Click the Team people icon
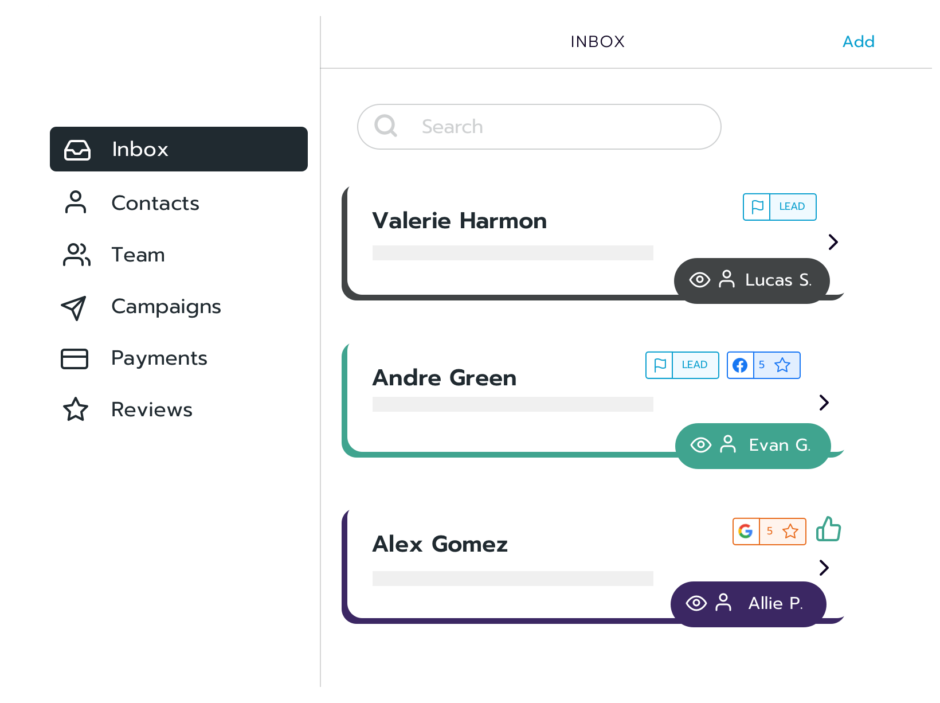The height and width of the screenshot is (703, 940). [x=76, y=255]
